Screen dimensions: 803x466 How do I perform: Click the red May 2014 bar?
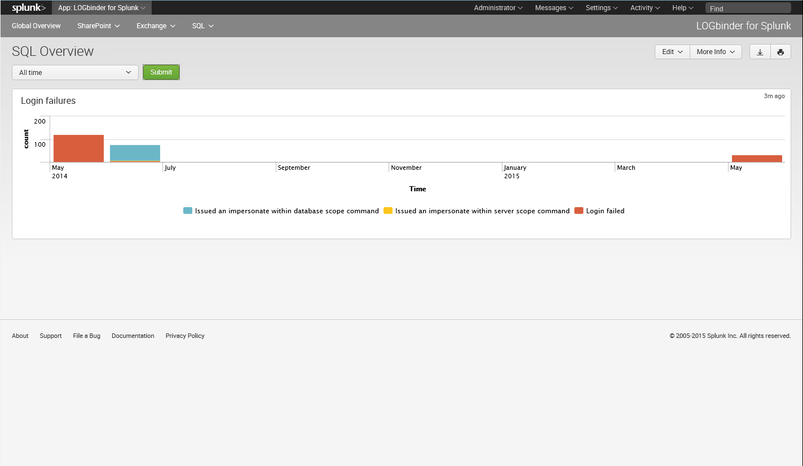pos(78,148)
